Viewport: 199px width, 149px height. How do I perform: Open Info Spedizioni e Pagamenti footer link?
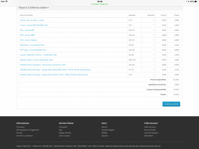click(x=28, y=130)
